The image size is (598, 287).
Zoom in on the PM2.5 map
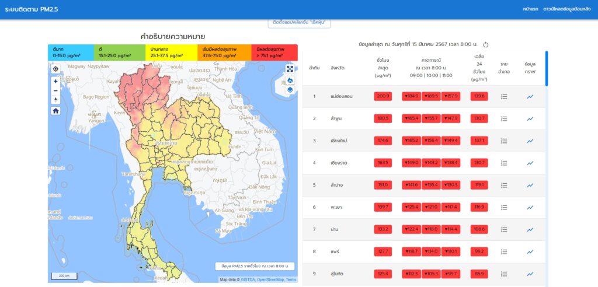55,81
